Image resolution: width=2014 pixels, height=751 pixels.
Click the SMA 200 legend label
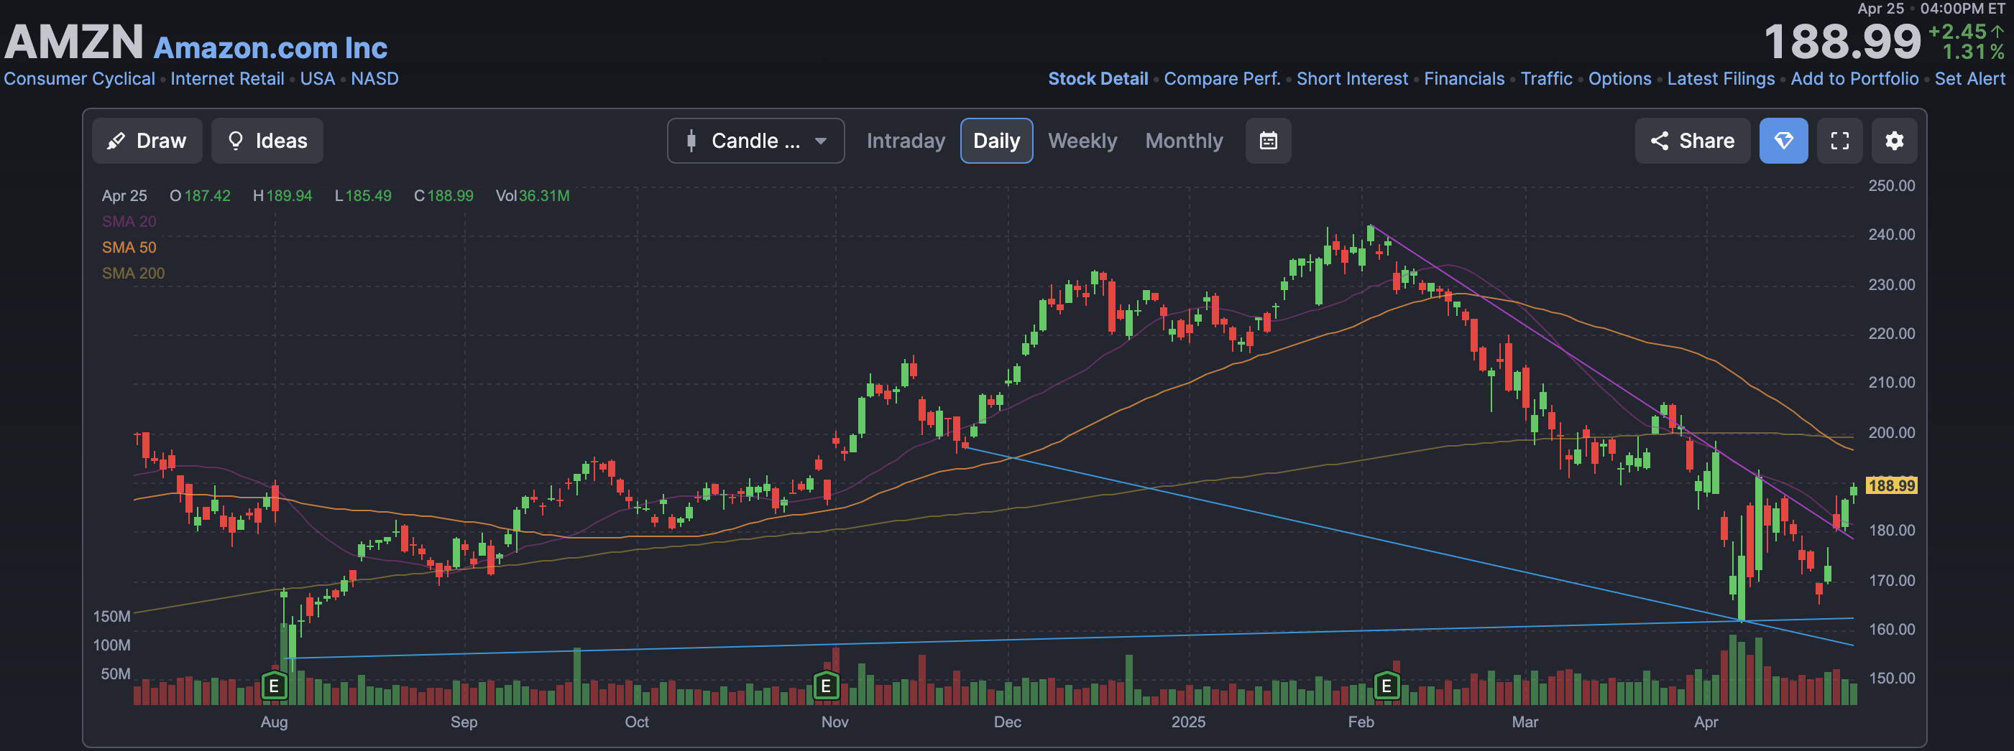pyautogui.click(x=133, y=272)
